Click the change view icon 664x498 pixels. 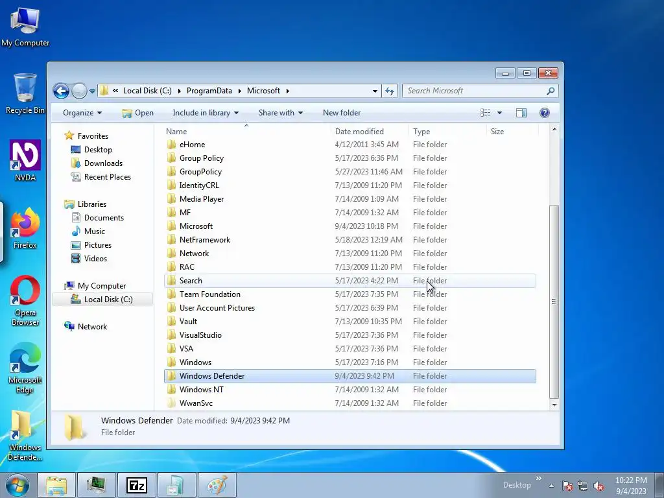click(x=485, y=113)
